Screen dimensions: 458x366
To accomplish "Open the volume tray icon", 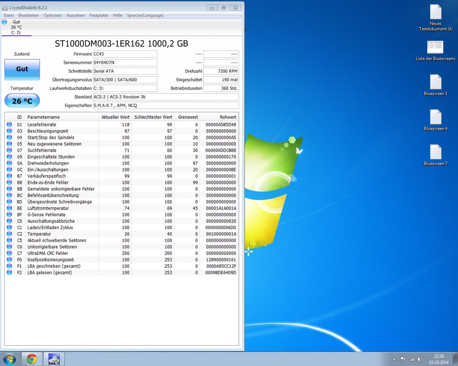I will click(420, 359).
